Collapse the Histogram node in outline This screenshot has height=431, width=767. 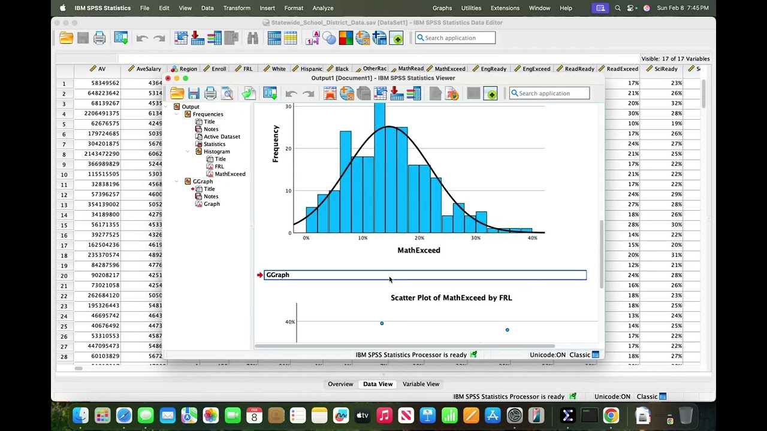tap(188, 151)
